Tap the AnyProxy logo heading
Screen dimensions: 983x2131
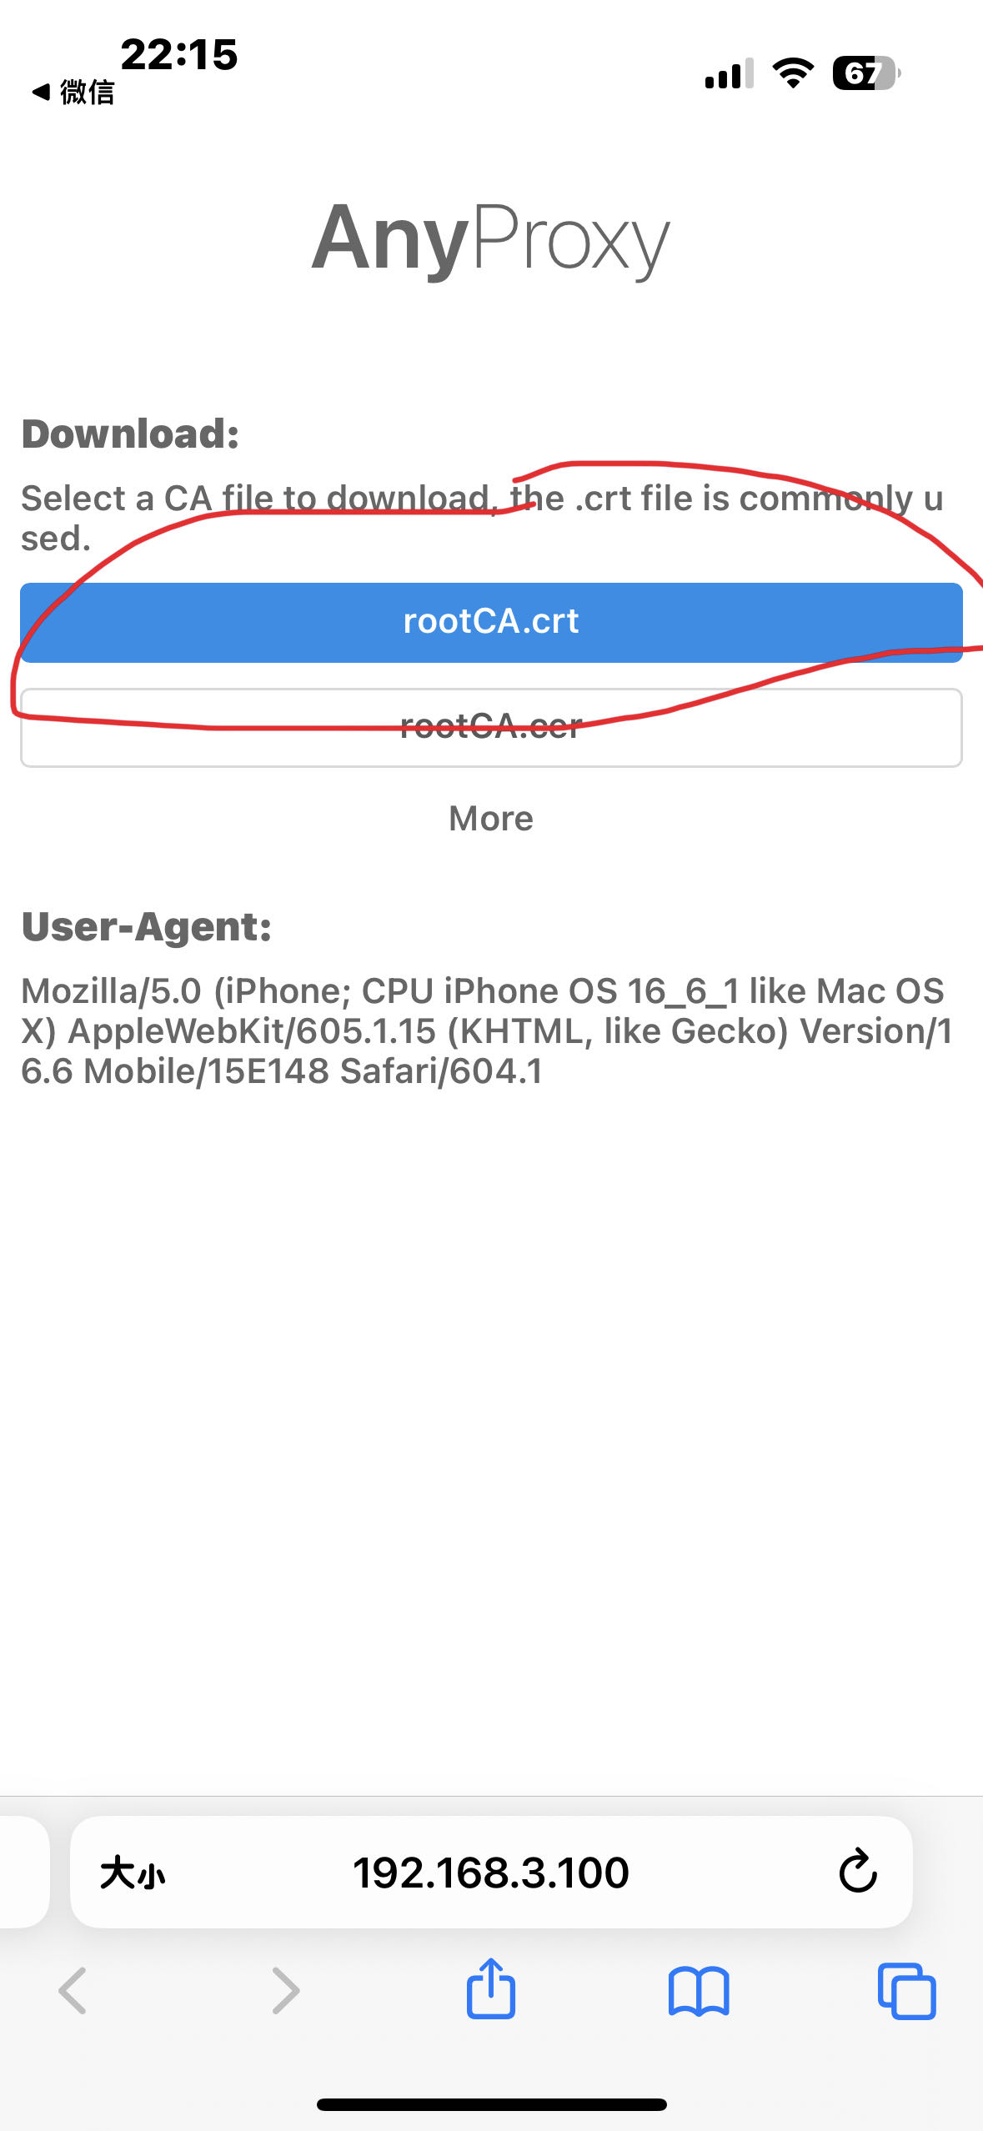[491, 239]
